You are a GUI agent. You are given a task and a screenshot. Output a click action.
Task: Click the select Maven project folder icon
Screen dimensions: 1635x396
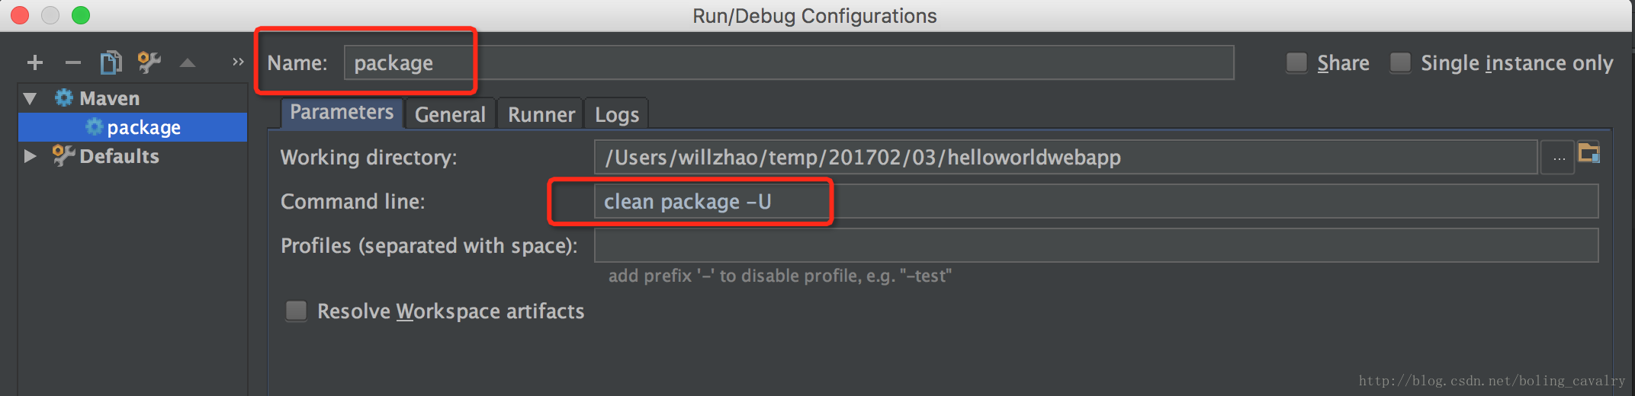[1589, 153]
